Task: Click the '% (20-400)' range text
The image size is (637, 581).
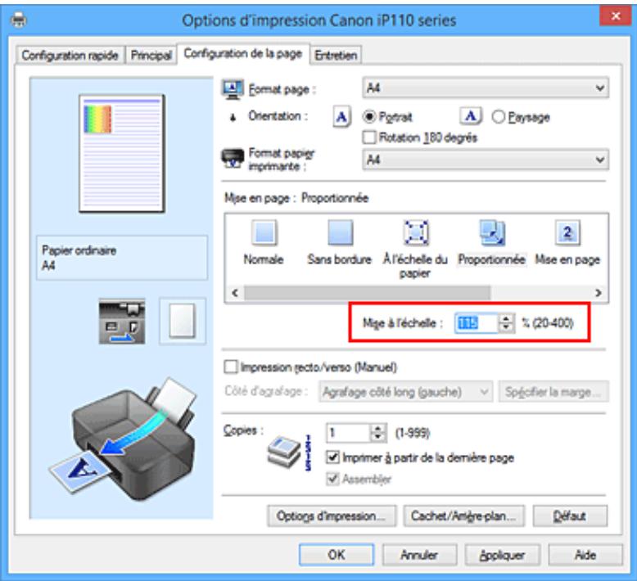Action: [548, 323]
